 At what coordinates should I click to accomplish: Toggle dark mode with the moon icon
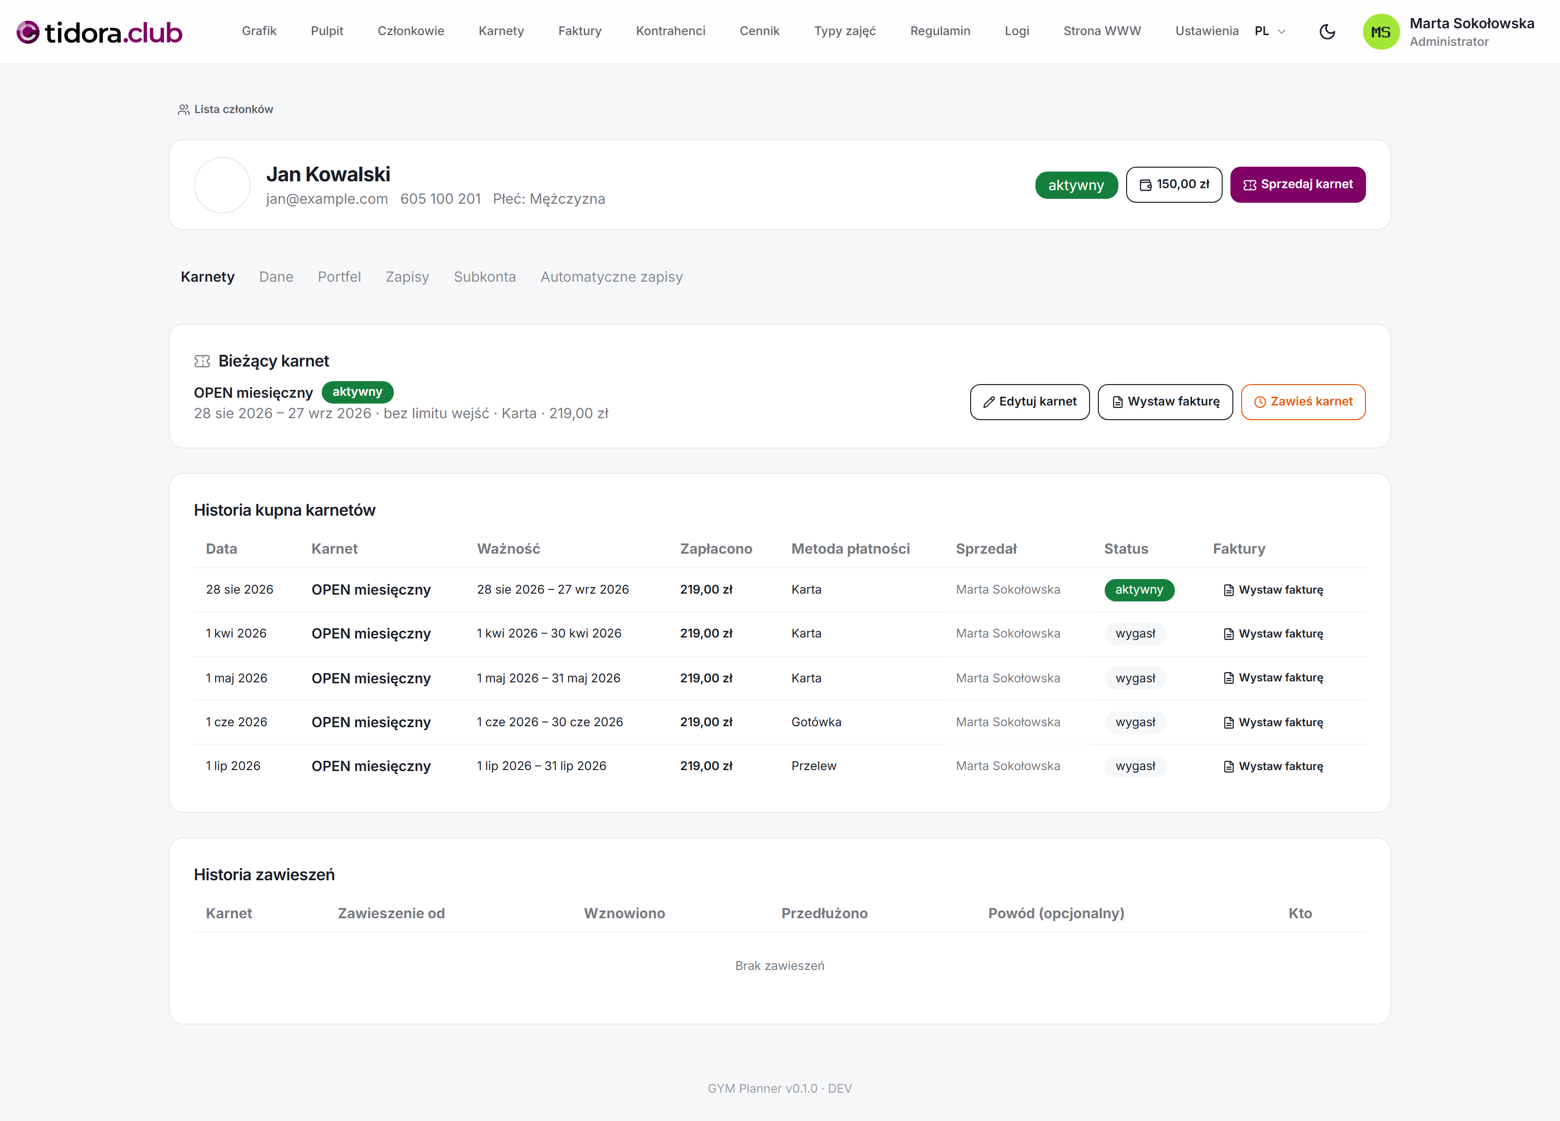[1327, 32]
